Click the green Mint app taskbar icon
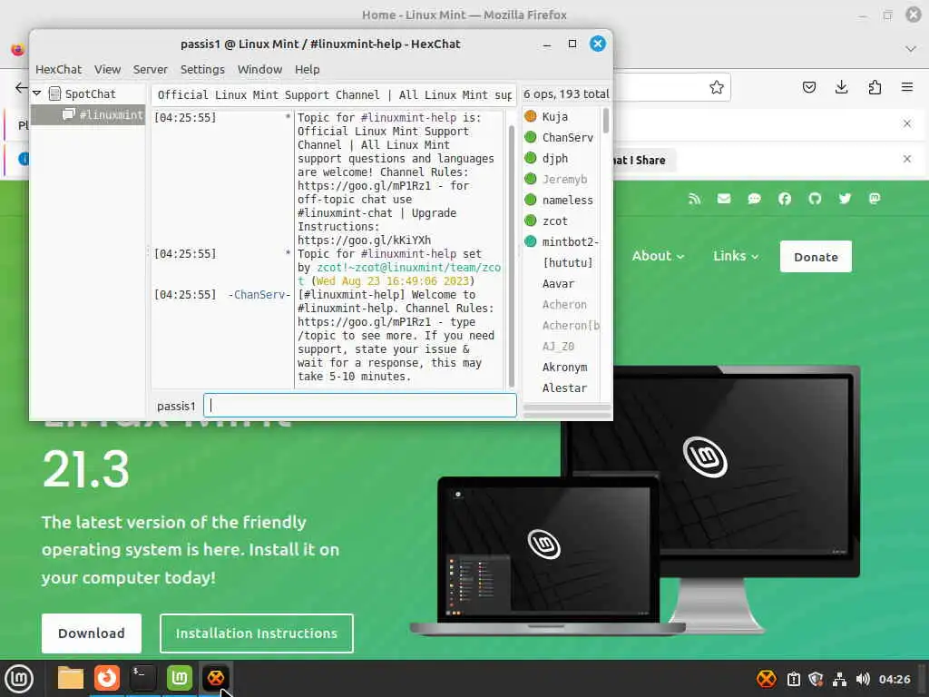 (x=179, y=678)
